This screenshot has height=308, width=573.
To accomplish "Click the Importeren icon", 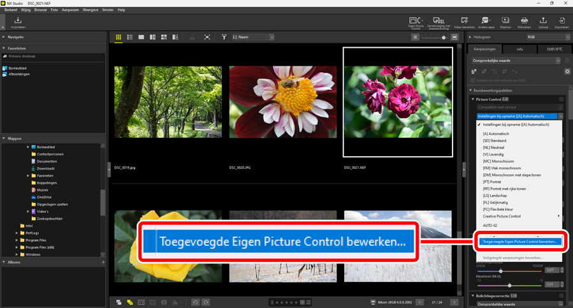I will (x=18, y=22).
